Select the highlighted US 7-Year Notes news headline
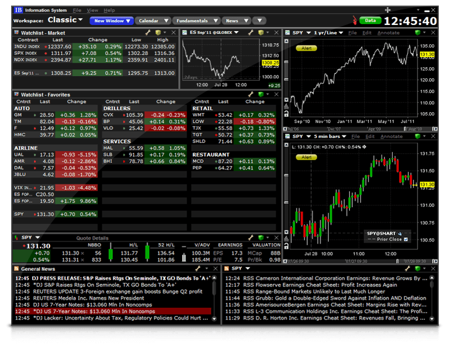The image size is (451, 348). (x=111, y=311)
